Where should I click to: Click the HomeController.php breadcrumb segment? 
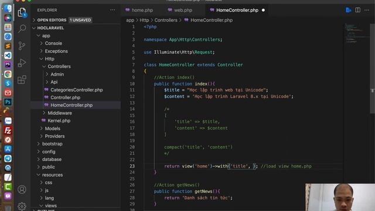(x=212, y=21)
